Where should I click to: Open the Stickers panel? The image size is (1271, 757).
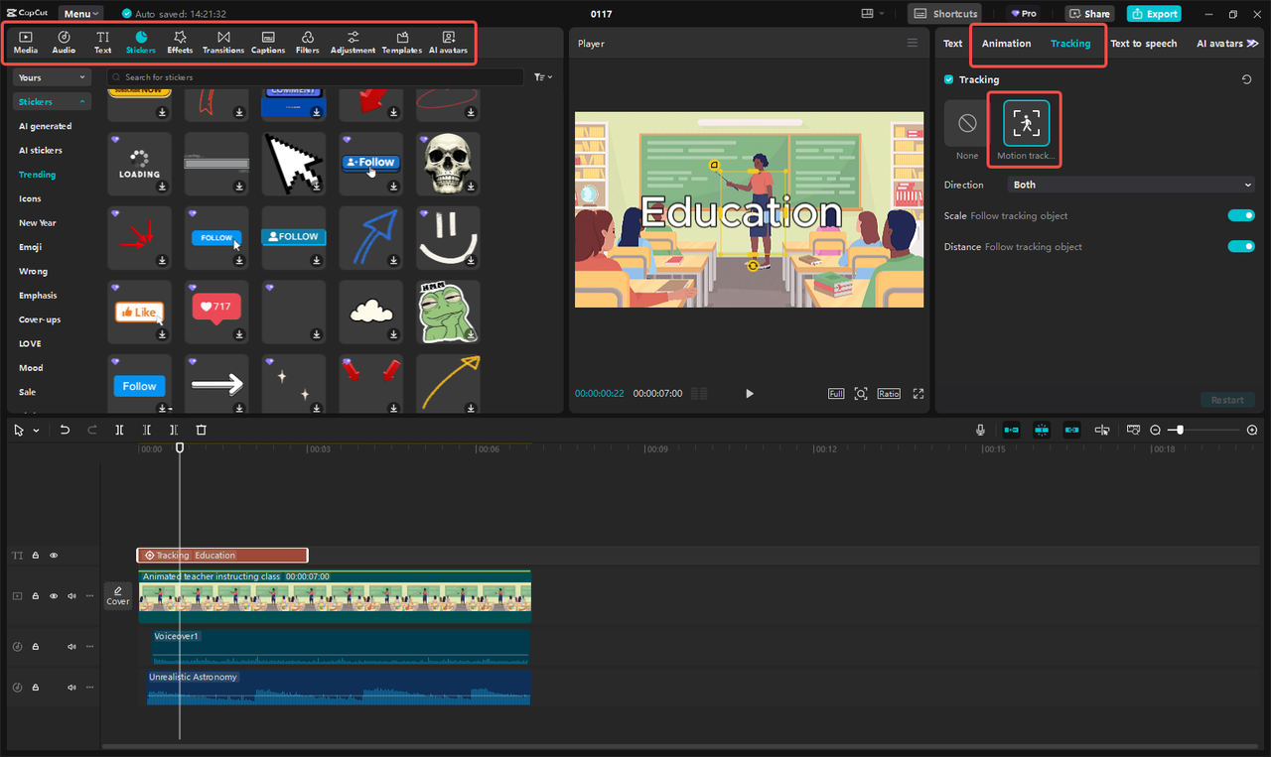[141, 42]
